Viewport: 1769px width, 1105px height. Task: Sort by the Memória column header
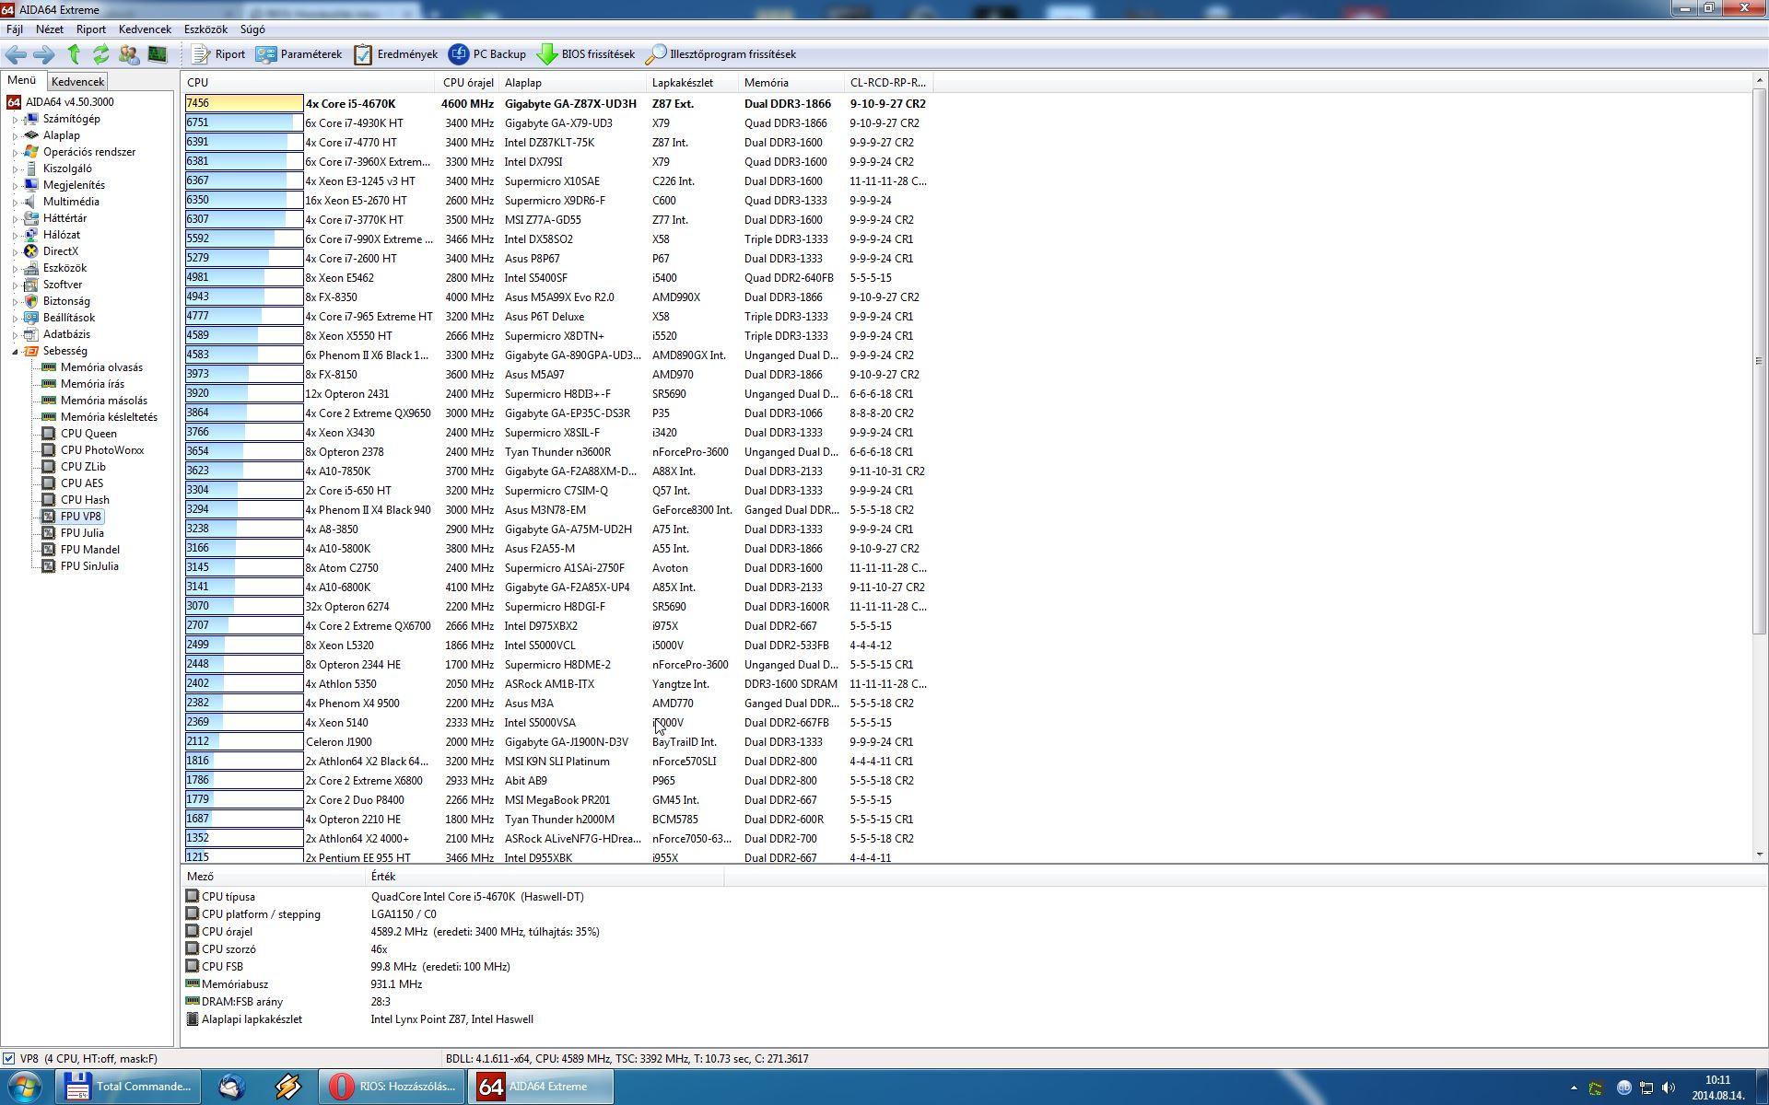(791, 83)
